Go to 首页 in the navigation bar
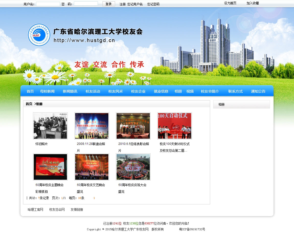Screen dimensions: 294x239 [x=30, y=91]
